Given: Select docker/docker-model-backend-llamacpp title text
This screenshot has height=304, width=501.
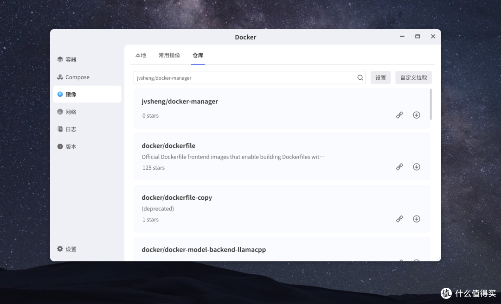Looking at the screenshot, I should point(204,249).
